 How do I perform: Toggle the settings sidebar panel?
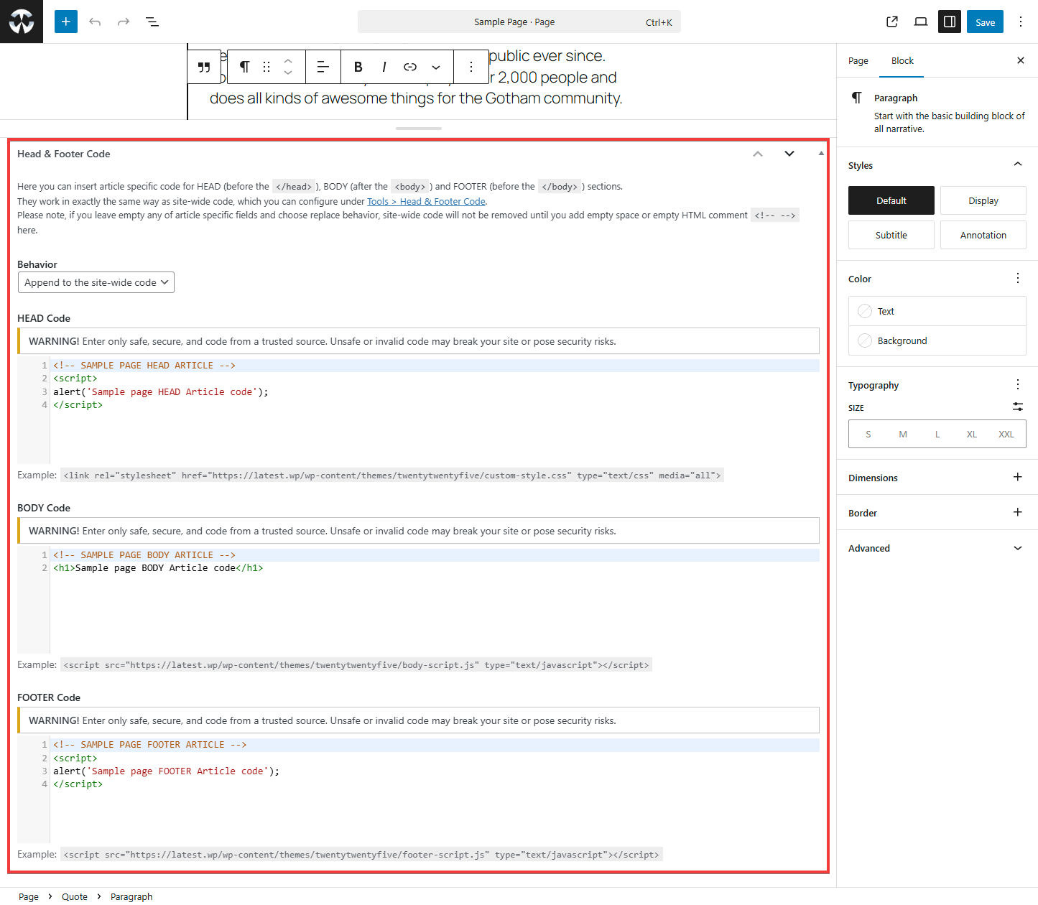click(x=950, y=22)
